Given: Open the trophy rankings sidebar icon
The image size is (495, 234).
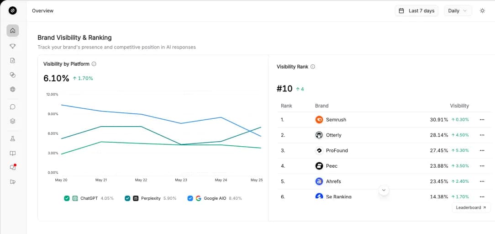Looking at the screenshot, I should [x=13, y=46].
